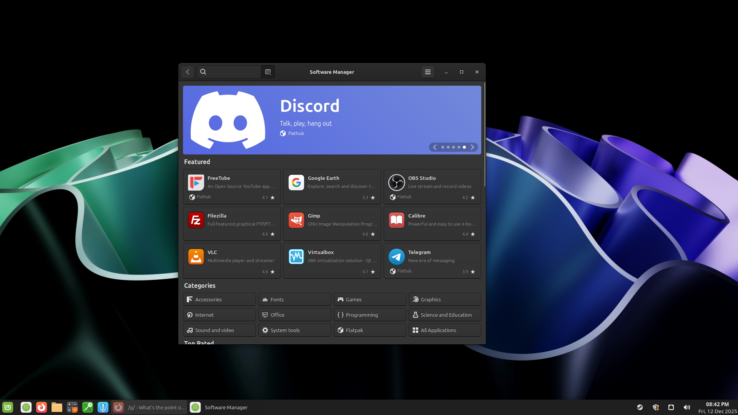Select the first banner pagination dot
This screenshot has width=738, height=415.
click(443, 147)
